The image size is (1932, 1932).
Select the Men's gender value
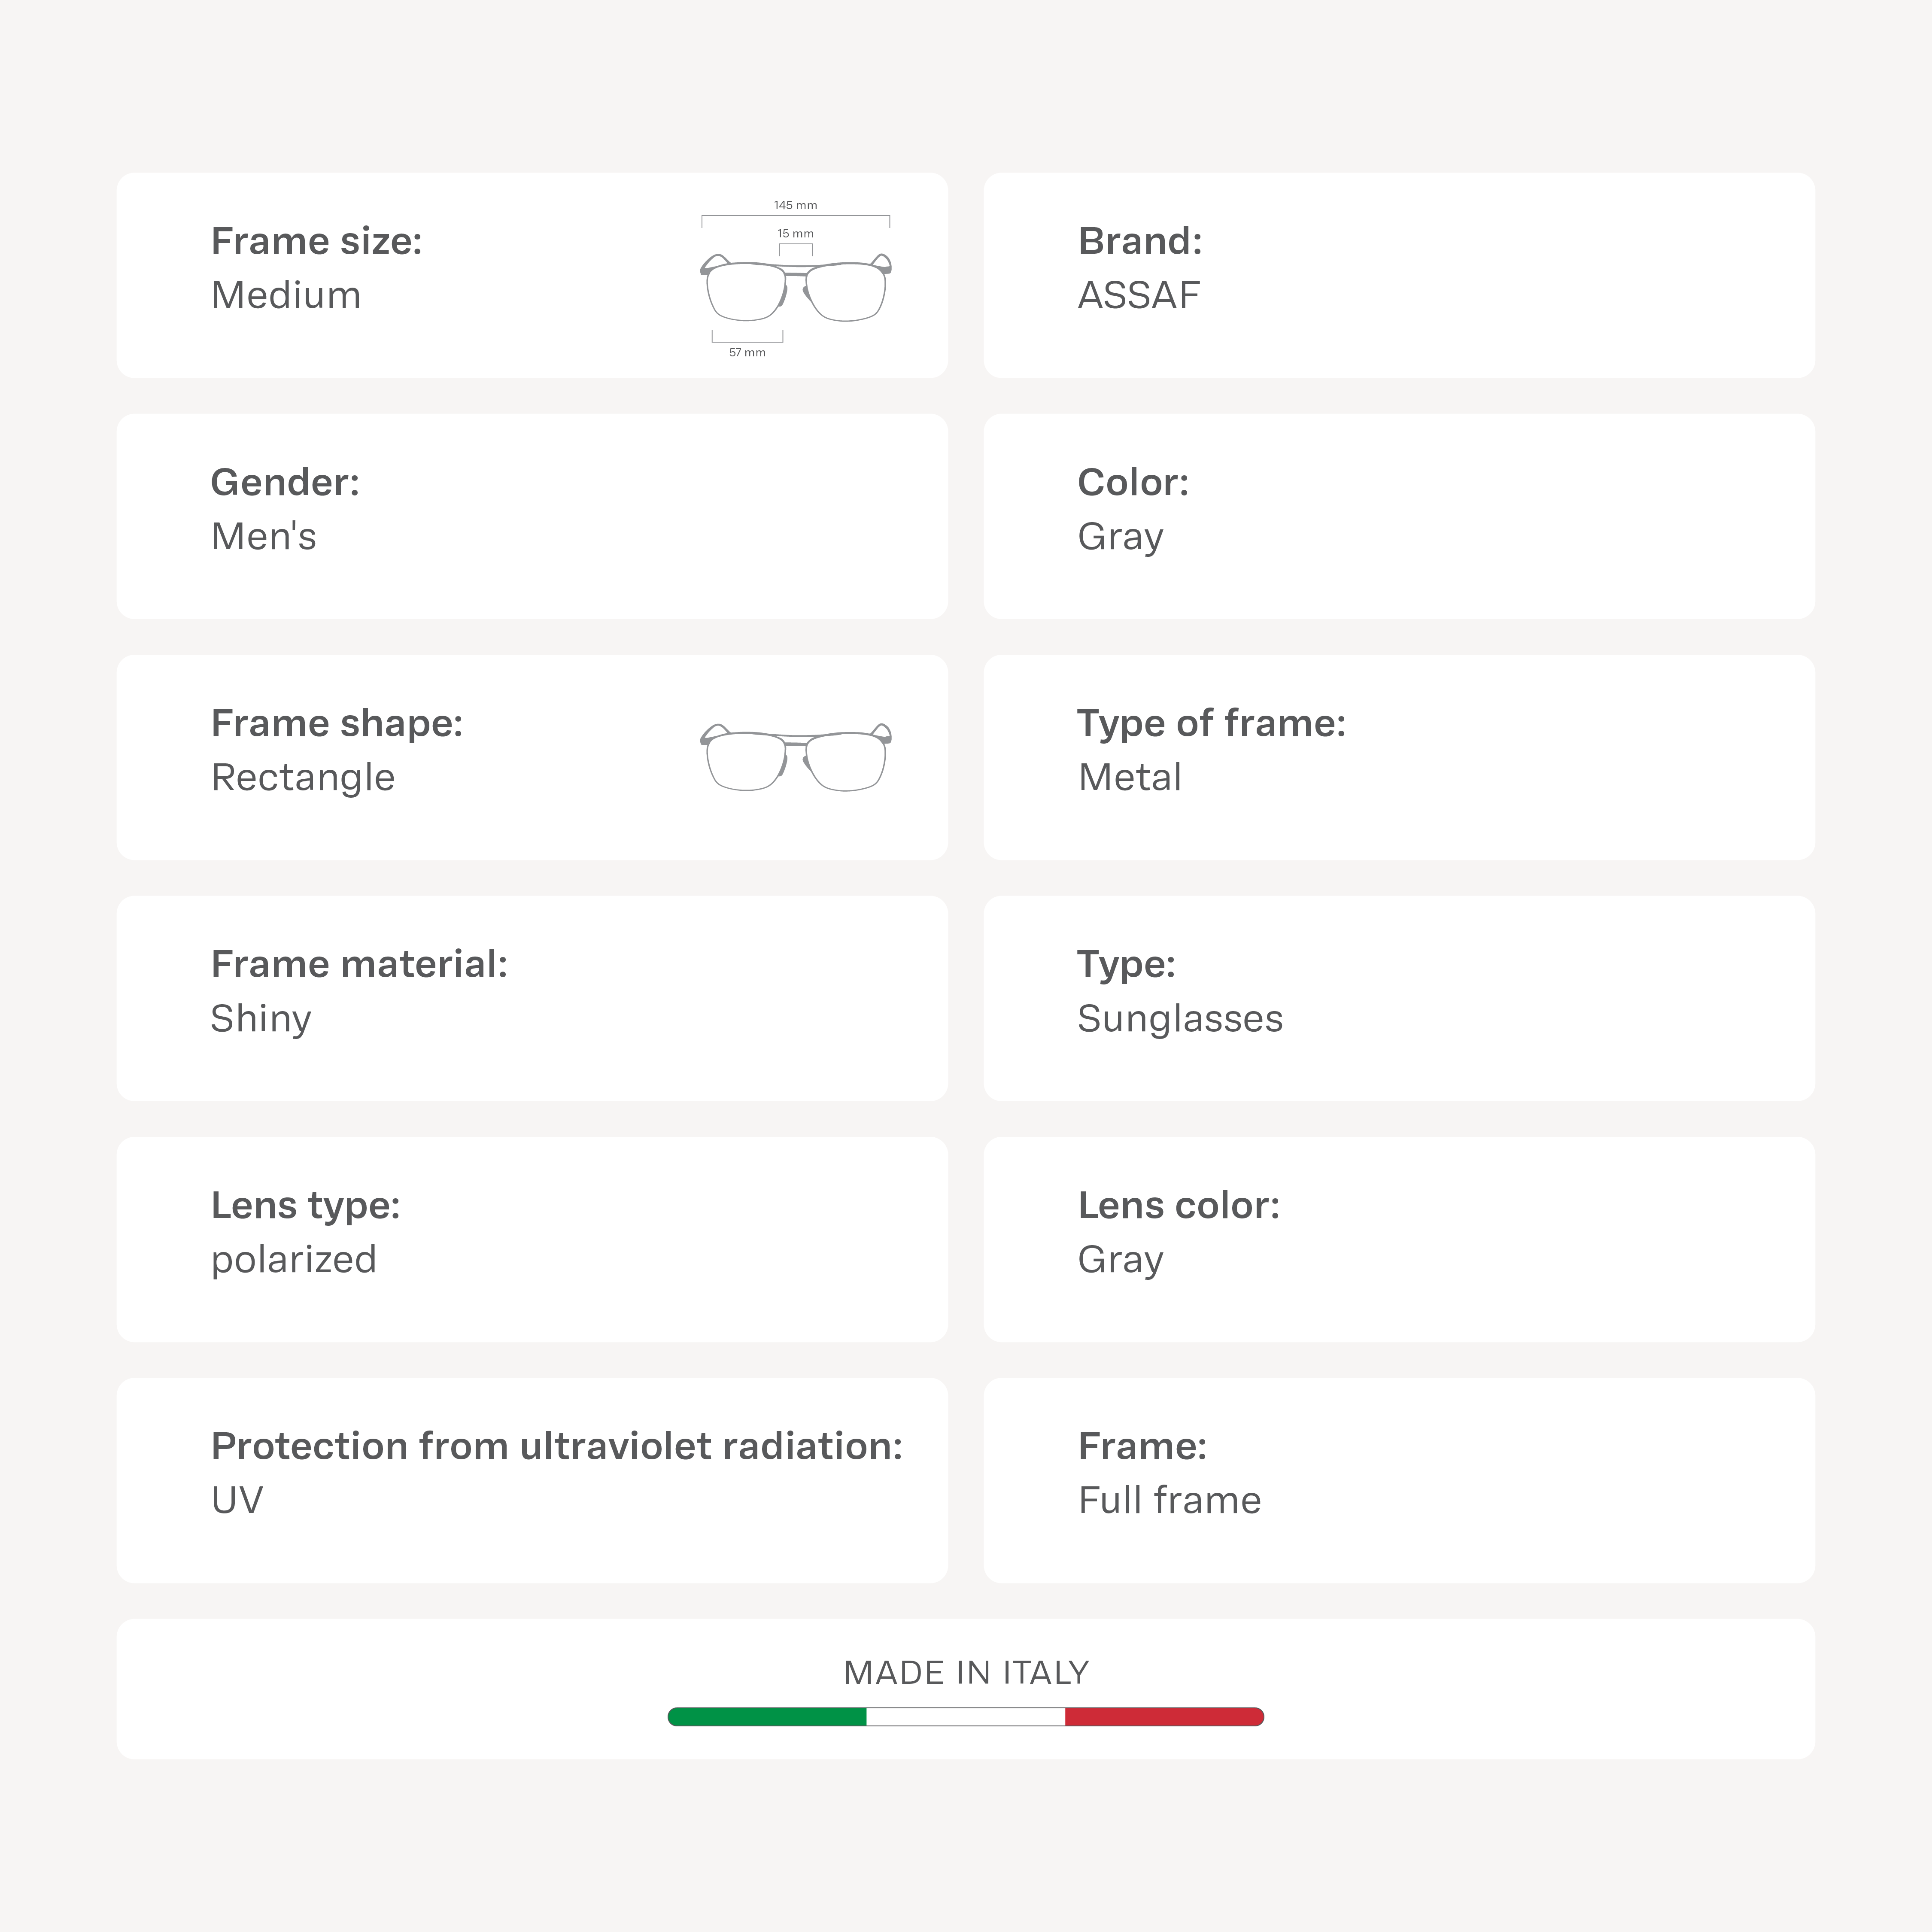[x=264, y=536]
